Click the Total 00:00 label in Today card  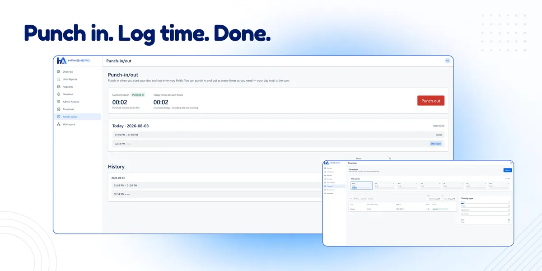coord(439,126)
